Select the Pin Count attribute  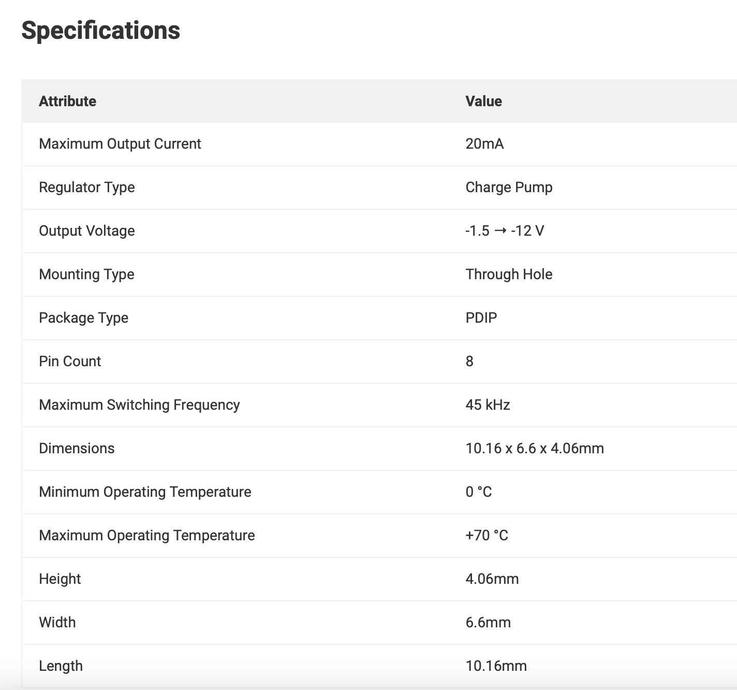tap(70, 362)
